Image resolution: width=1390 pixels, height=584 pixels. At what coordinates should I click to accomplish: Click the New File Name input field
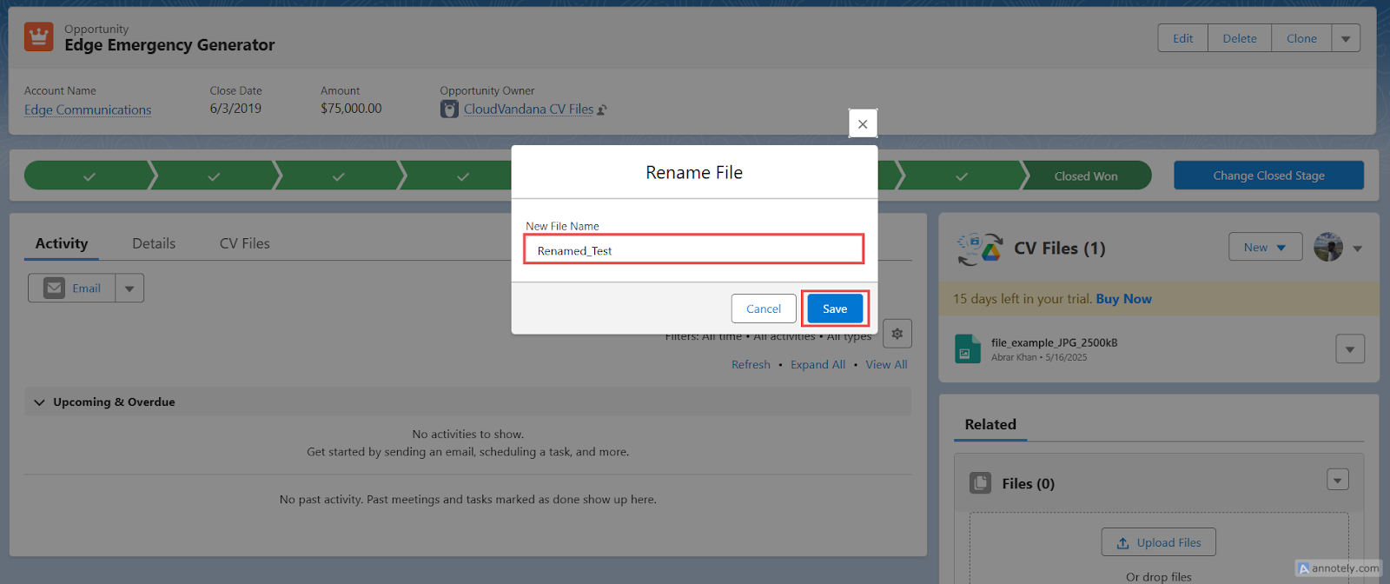pos(694,250)
